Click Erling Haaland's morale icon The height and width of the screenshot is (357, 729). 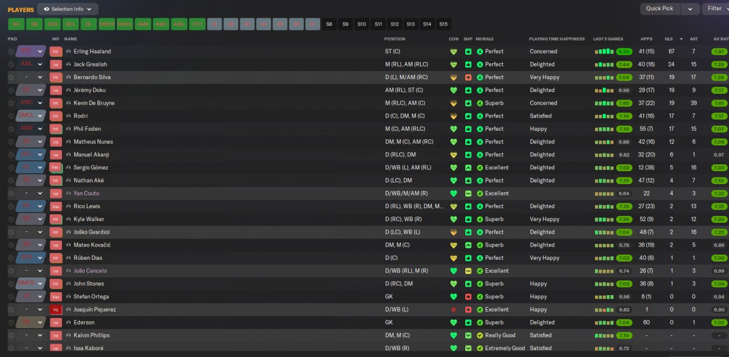tap(480, 51)
